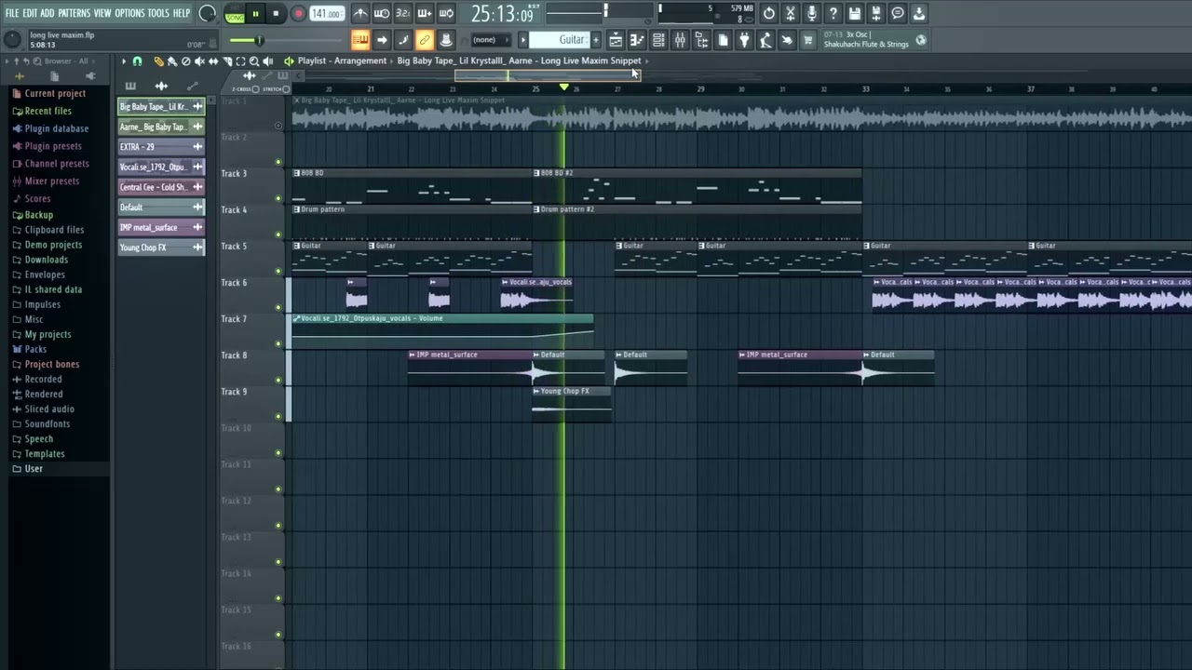The width and height of the screenshot is (1192, 670).
Task: Expand the Plugin database browser item
Action: [57, 128]
